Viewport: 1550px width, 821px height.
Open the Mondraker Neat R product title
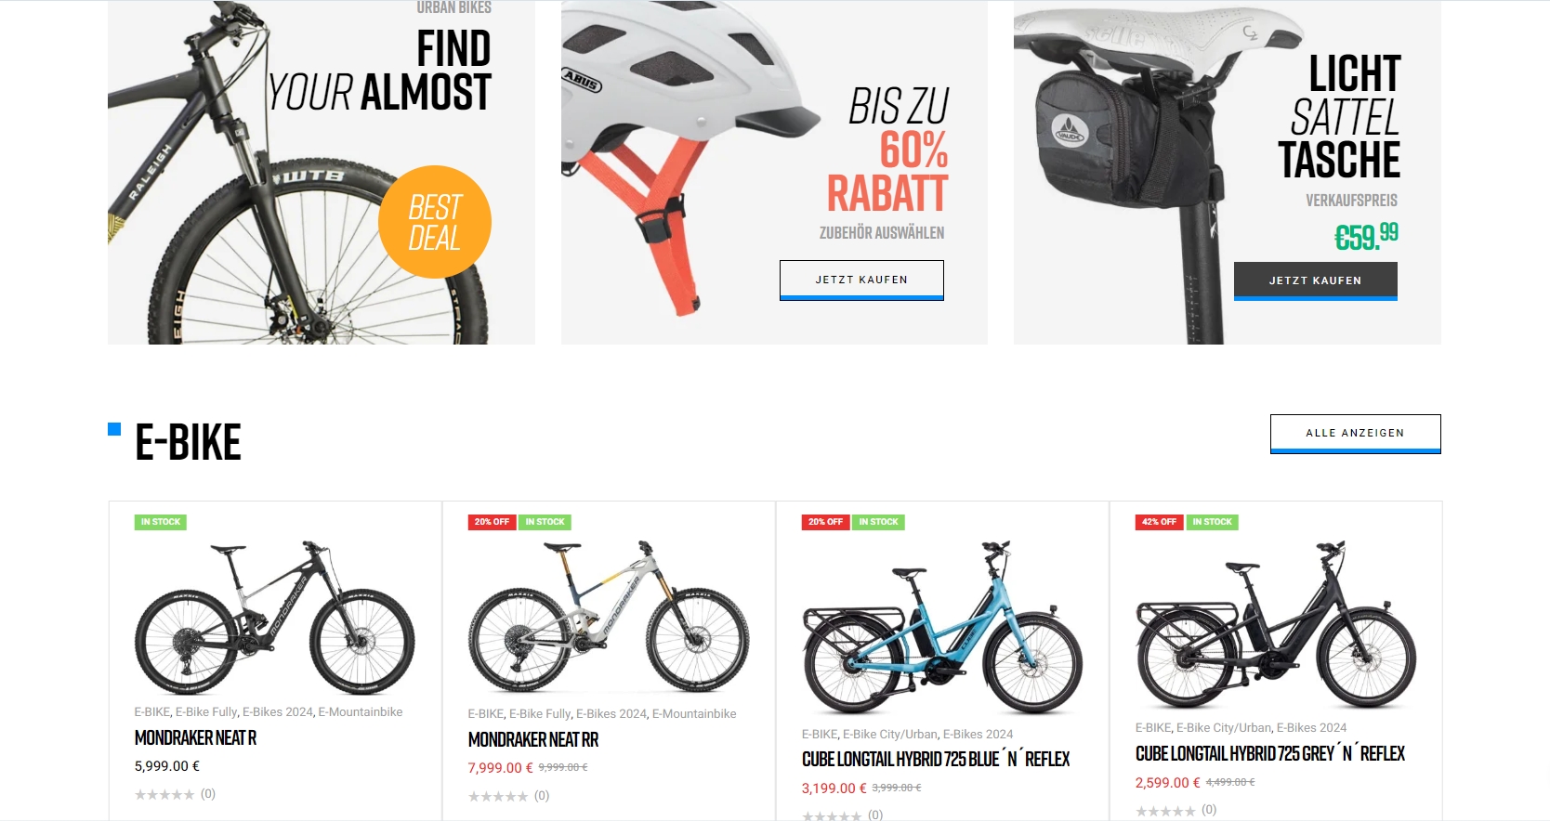click(x=195, y=738)
